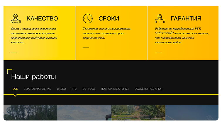The image size is (222, 124).
Task: Click the СРОКИ heading
Action: [109, 18]
